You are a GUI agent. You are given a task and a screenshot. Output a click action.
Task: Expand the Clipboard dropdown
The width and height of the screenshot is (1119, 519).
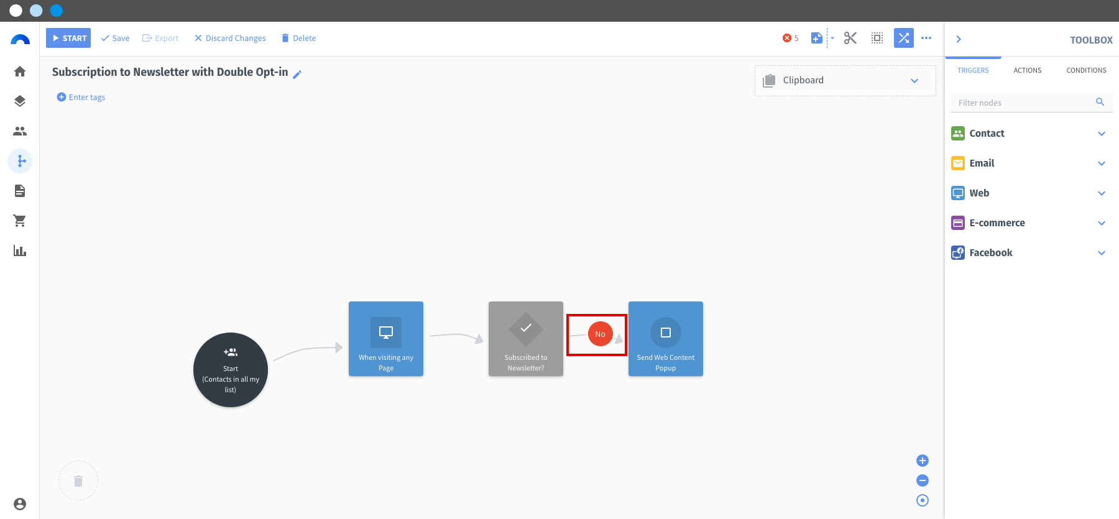845,81
